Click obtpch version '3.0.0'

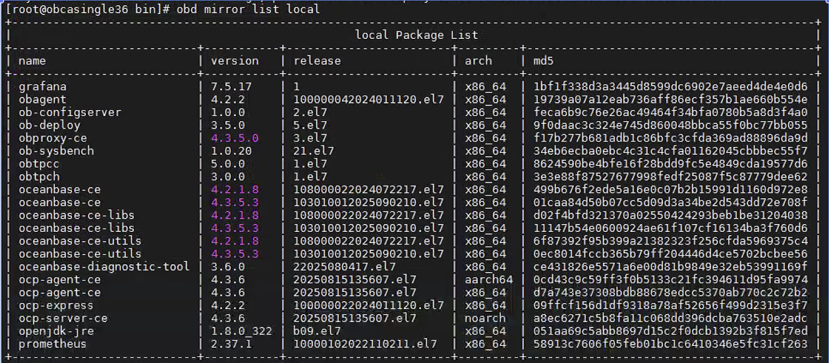click(228, 177)
